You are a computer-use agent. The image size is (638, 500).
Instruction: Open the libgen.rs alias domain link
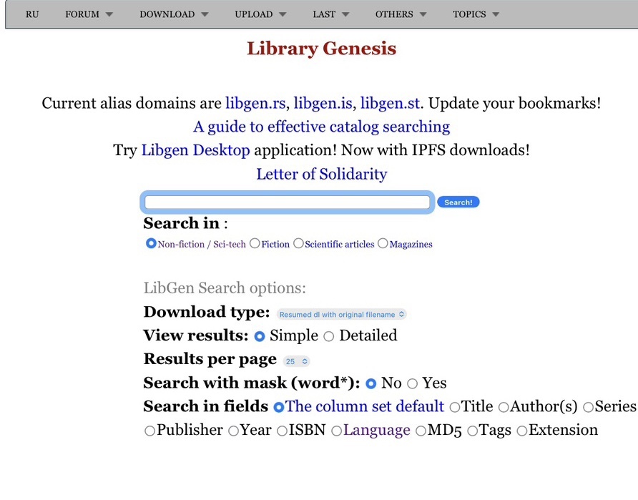[x=255, y=103]
